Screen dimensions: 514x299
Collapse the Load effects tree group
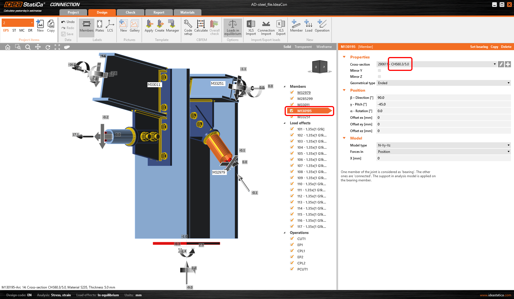285,123
